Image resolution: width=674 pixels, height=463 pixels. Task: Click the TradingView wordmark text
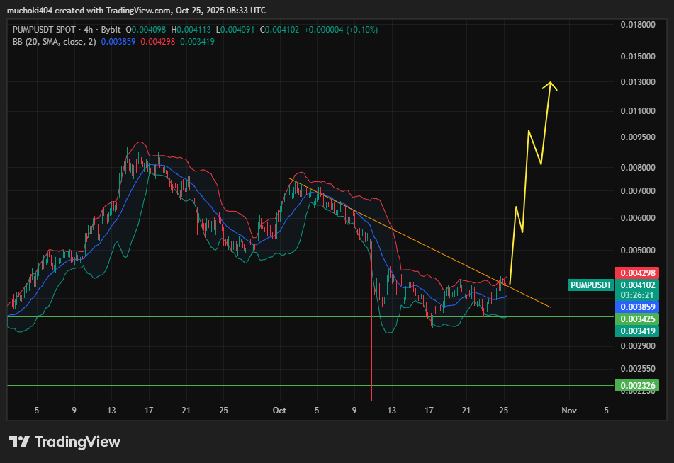[77, 442]
